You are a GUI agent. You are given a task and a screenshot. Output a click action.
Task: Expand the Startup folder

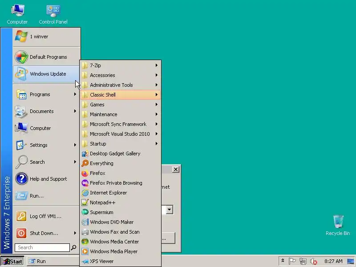tap(120, 144)
